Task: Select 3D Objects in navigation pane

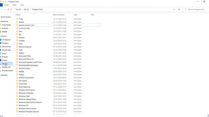Action: pos(6,40)
